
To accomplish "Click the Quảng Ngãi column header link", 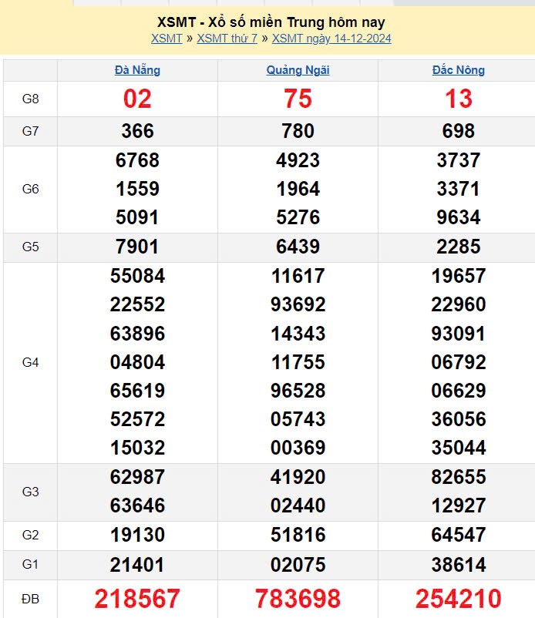I will pos(298,70).
